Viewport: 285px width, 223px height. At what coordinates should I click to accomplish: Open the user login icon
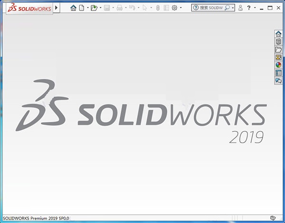tap(240, 8)
